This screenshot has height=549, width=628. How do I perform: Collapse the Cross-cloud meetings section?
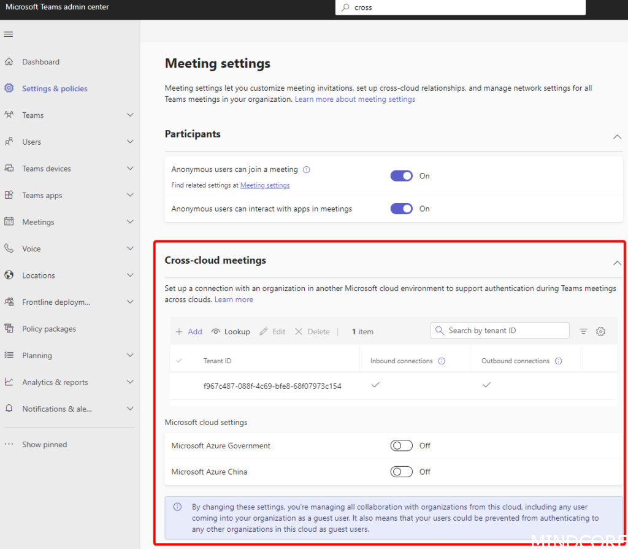(617, 263)
